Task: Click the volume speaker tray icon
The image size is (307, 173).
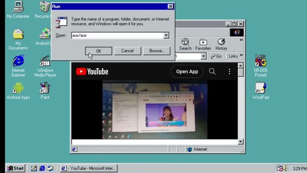Action: tap(285, 168)
